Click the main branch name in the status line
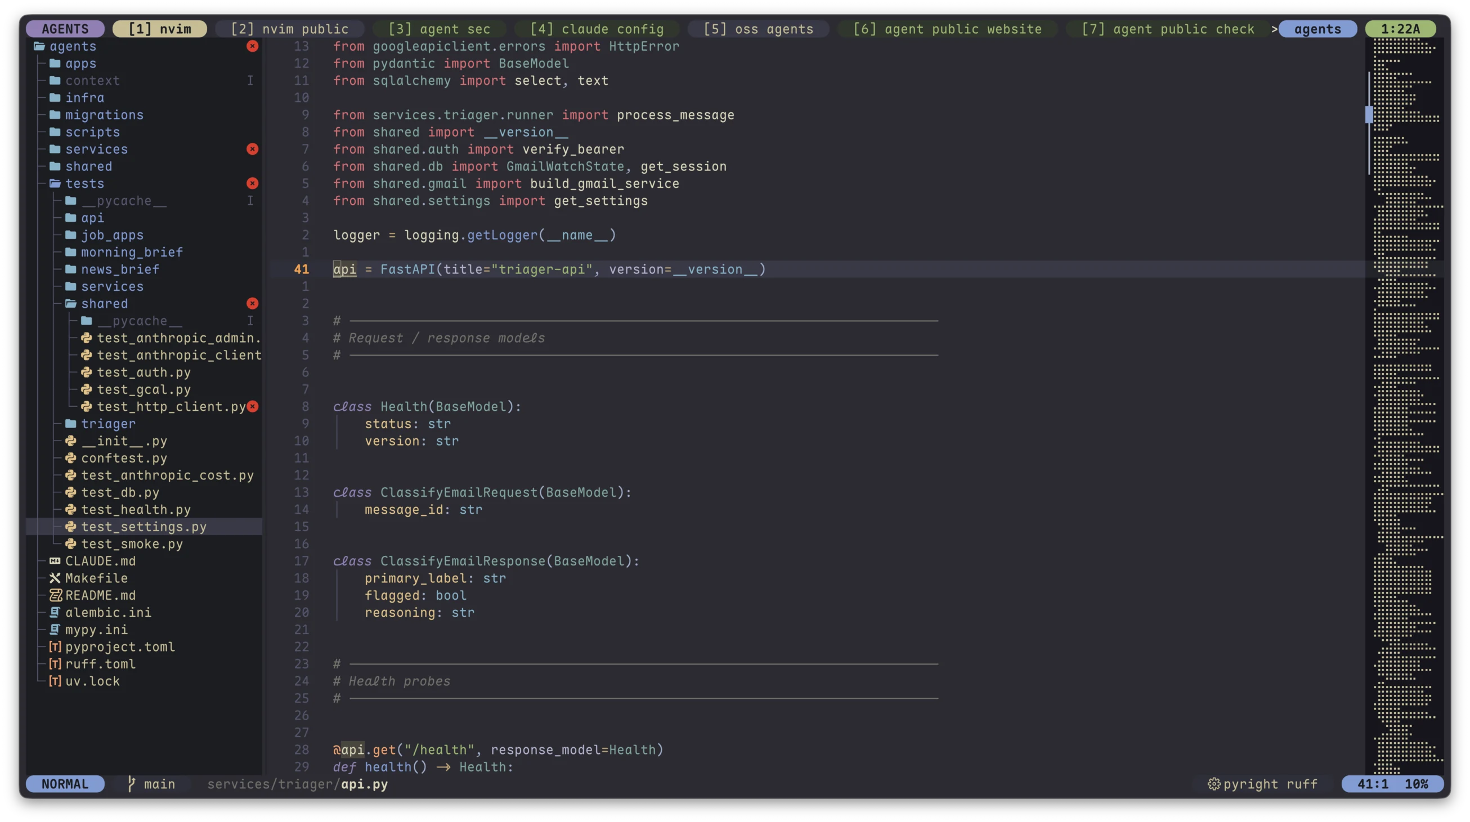 point(159,784)
